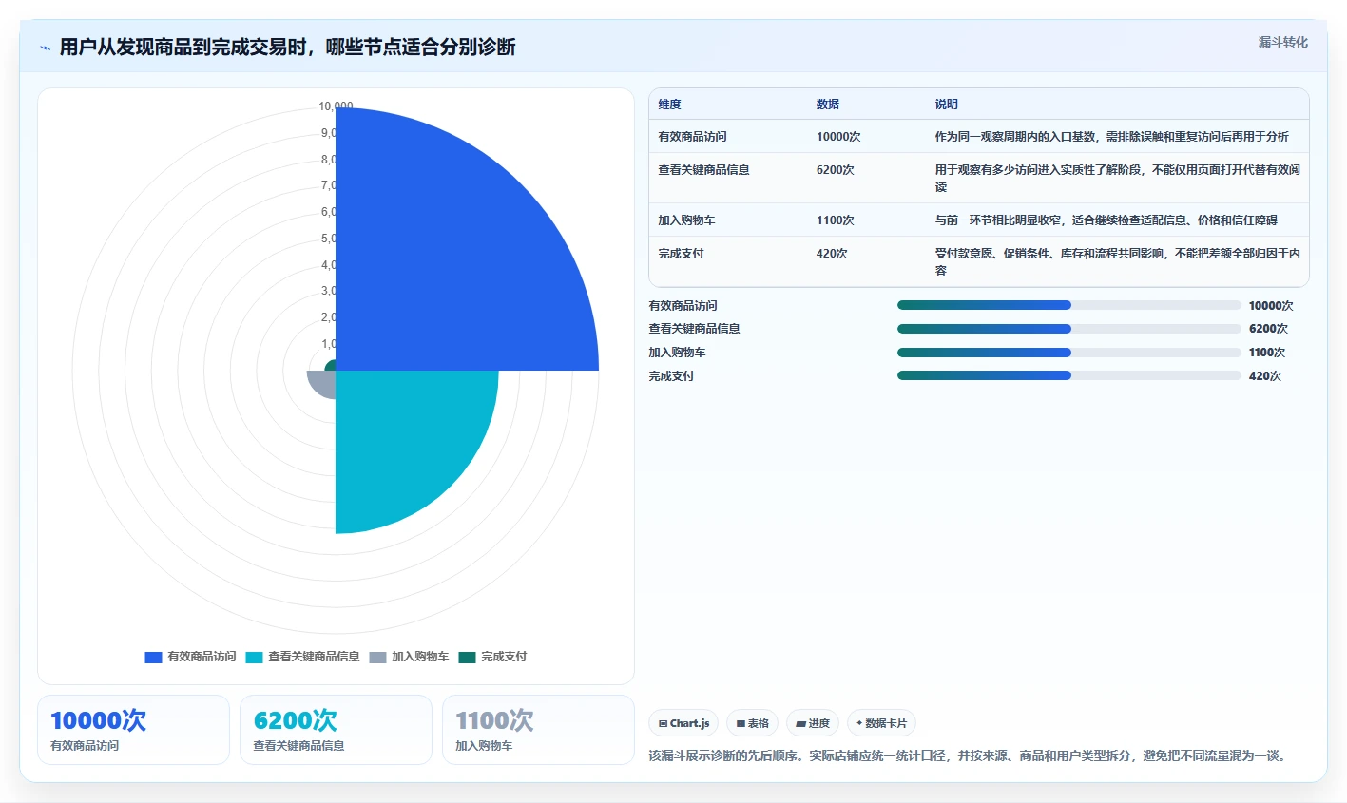Toggle the 加入购物车 legend swatch
This screenshot has height=803, width=1347.
coord(377,657)
